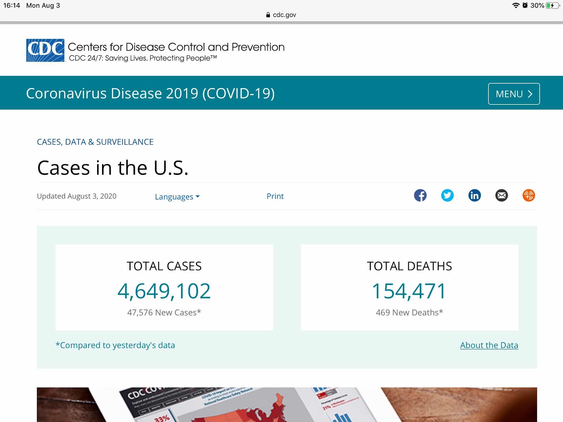
Task: Expand the Languages dropdown
Action: (x=177, y=197)
